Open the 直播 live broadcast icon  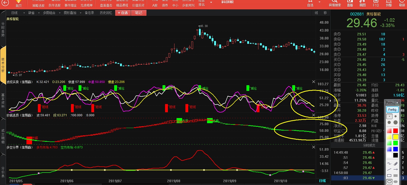click(350, 4)
